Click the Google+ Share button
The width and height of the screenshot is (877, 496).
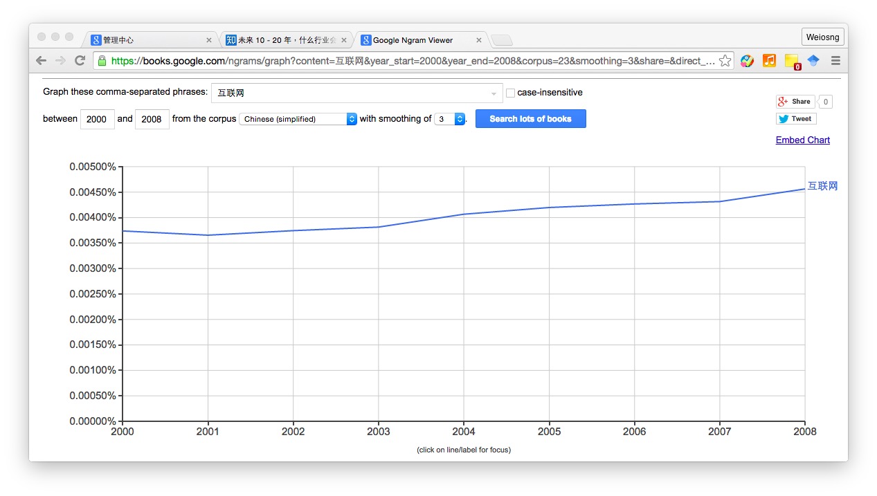(795, 102)
